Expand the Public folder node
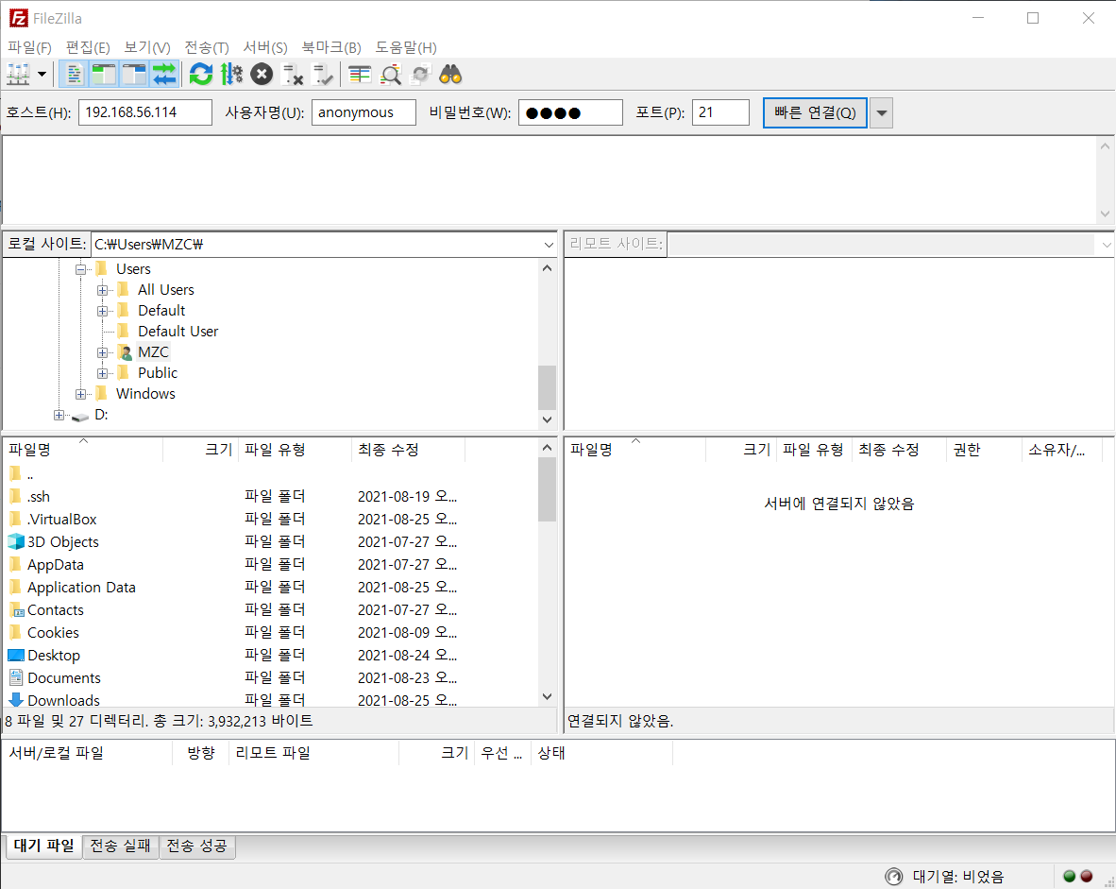Image resolution: width=1116 pixels, height=889 pixels. point(103,372)
